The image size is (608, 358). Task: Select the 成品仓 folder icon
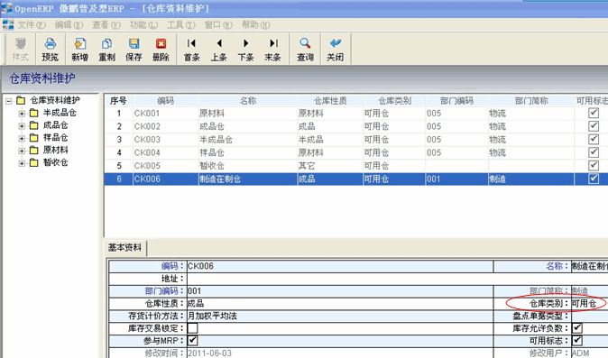(34, 125)
